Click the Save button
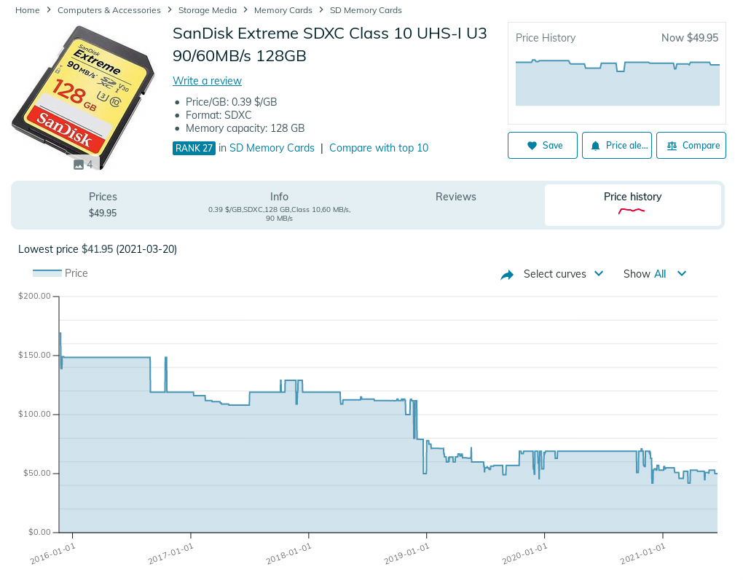 (x=543, y=146)
